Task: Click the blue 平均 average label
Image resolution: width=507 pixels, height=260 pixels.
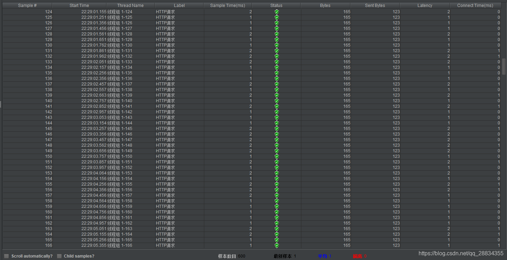Action: tap(322, 256)
